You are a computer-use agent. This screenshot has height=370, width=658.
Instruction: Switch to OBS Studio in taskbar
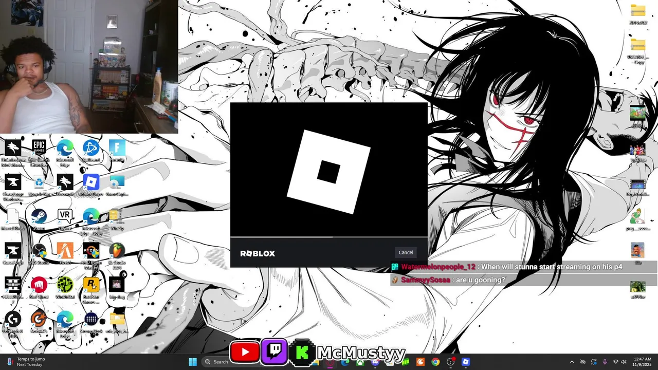tap(451, 362)
